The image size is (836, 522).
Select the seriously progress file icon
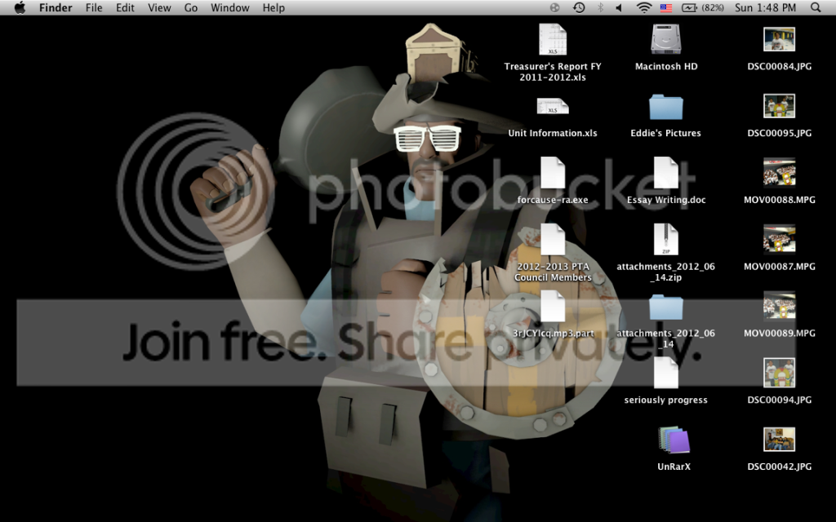(x=666, y=373)
